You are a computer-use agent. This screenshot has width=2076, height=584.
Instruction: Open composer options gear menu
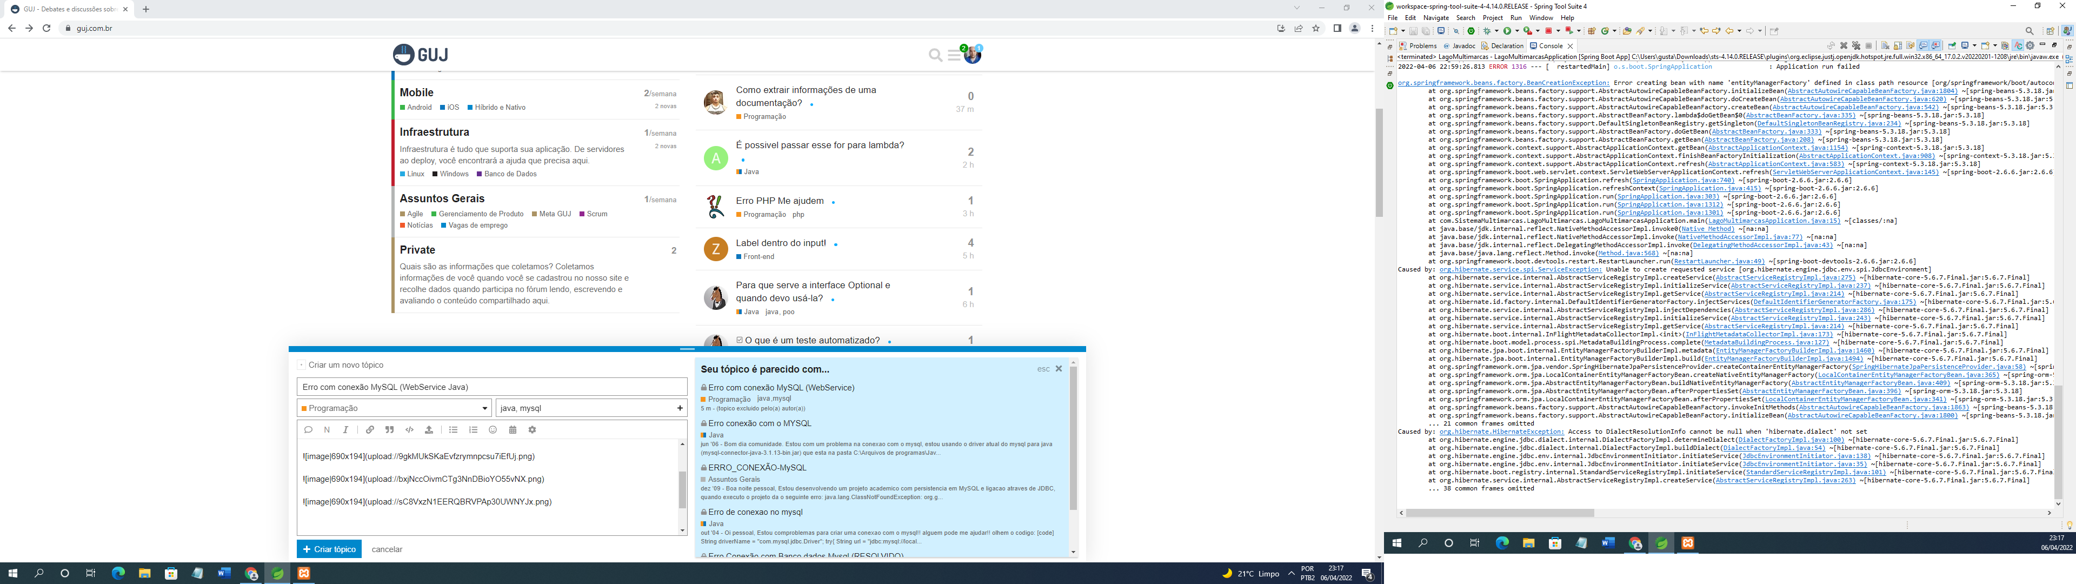pos(532,430)
